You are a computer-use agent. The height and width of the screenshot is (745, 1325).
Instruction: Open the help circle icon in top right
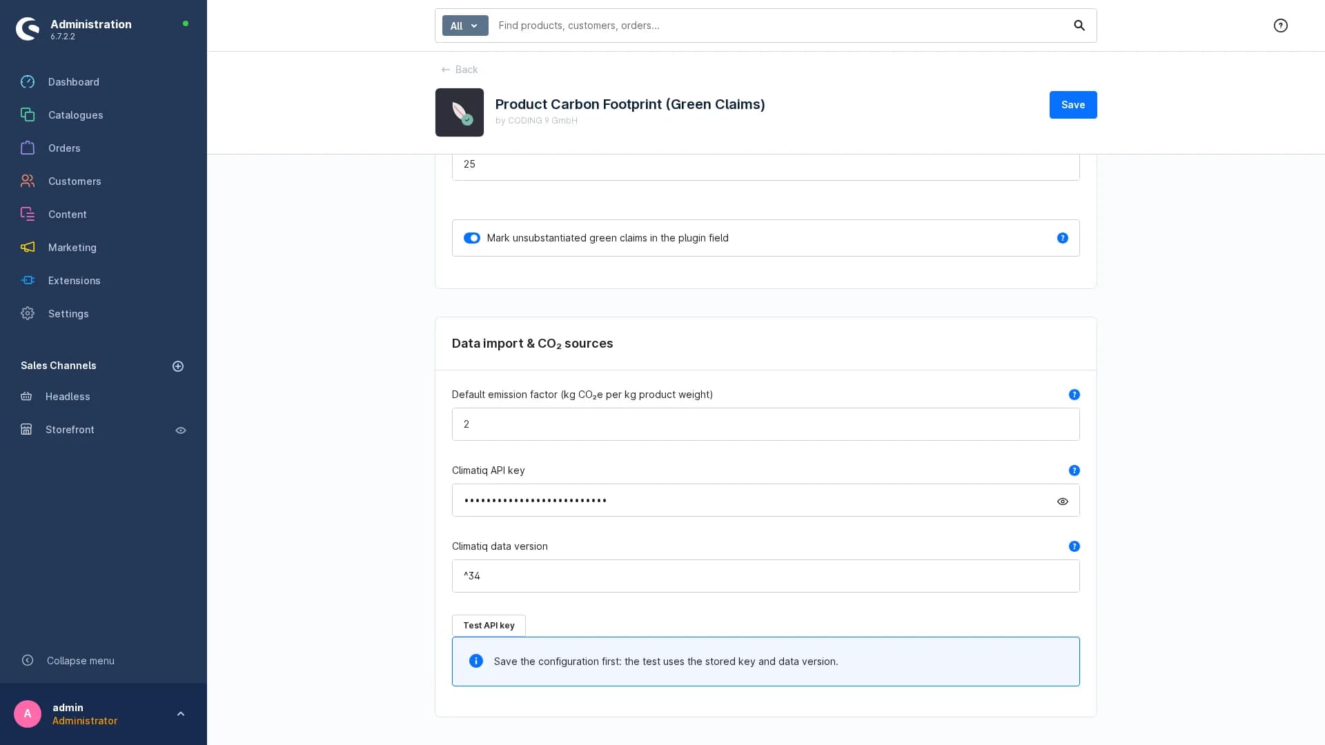click(1281, 26)
